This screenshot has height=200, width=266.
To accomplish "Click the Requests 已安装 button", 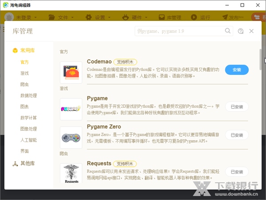I will [237, 172].
